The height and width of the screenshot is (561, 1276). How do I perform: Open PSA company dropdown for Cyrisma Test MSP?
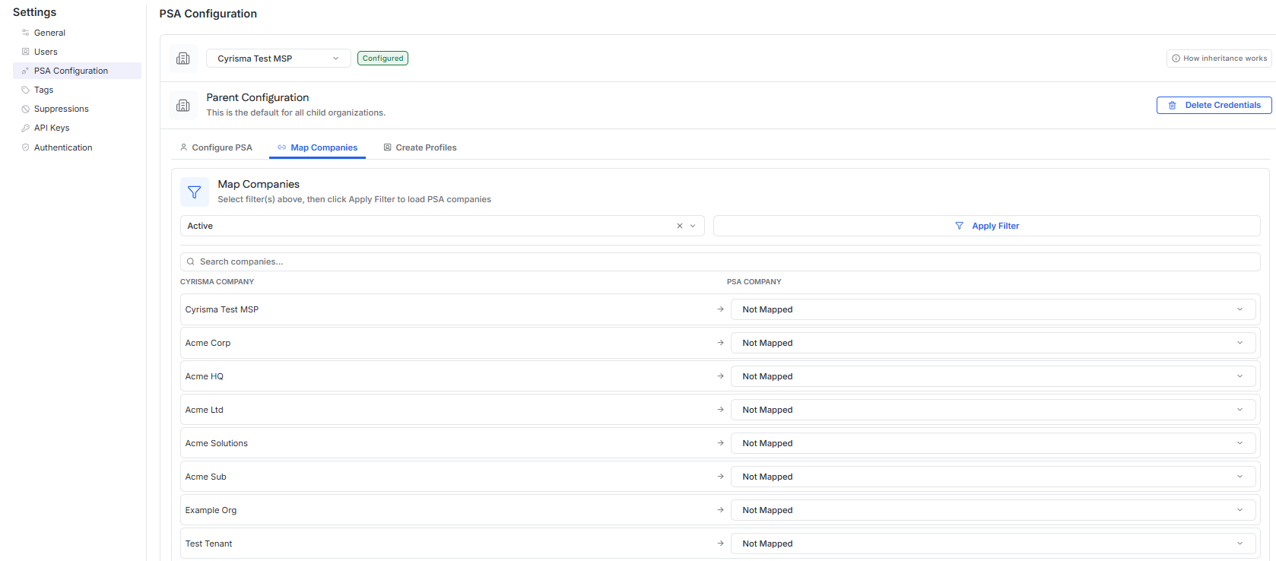click(x=993, y=309)
